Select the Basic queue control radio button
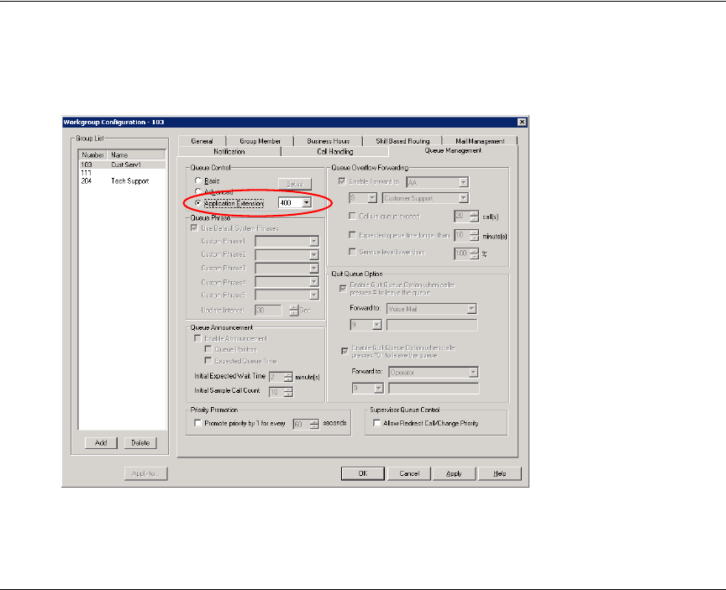This screenshot has width=726, height=590. coord(198,180)
